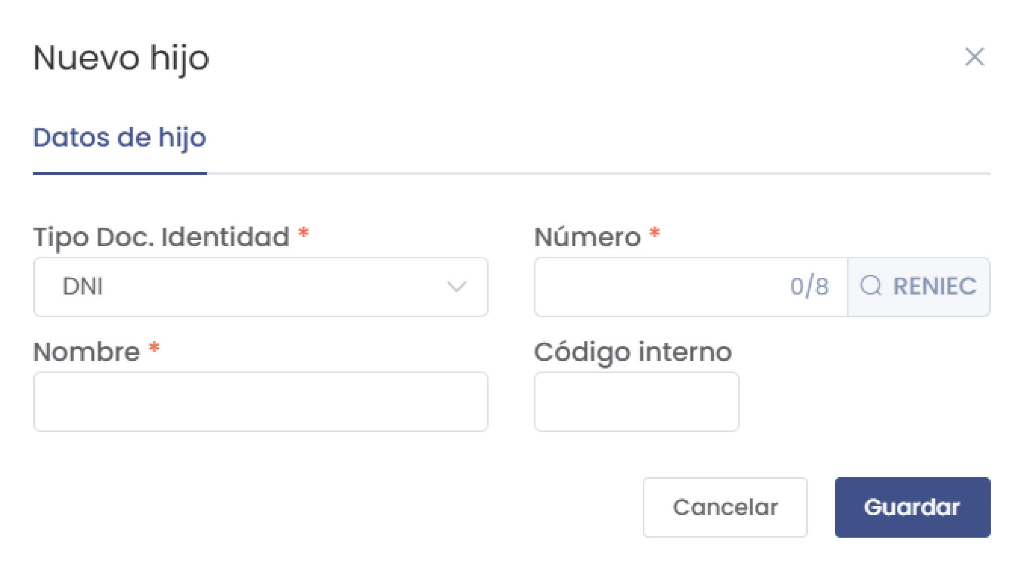Click the X icon at top right

975,57
